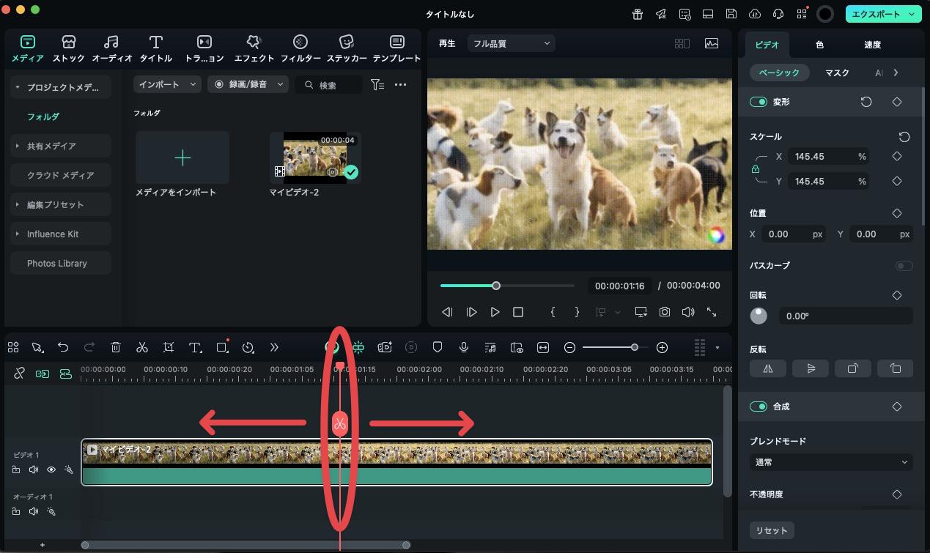Open the shape tool with red dot
Screen dimensions: 930x553
pyautogui.click(x=223, y=347)
